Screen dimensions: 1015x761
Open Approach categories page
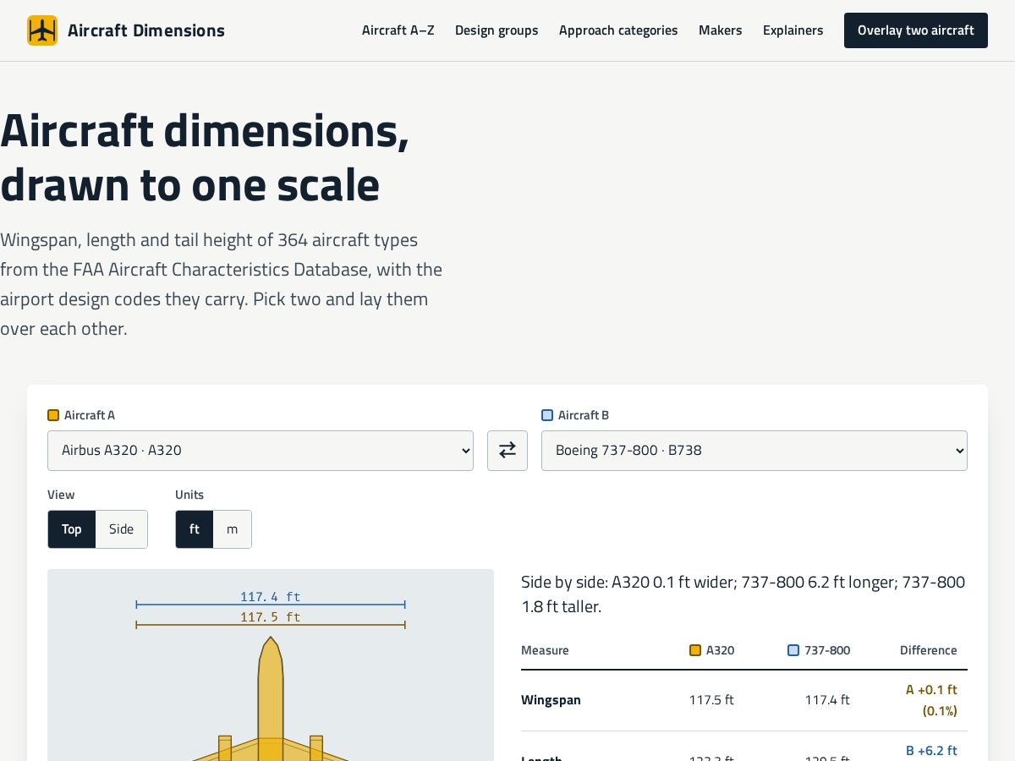[618, 30]
